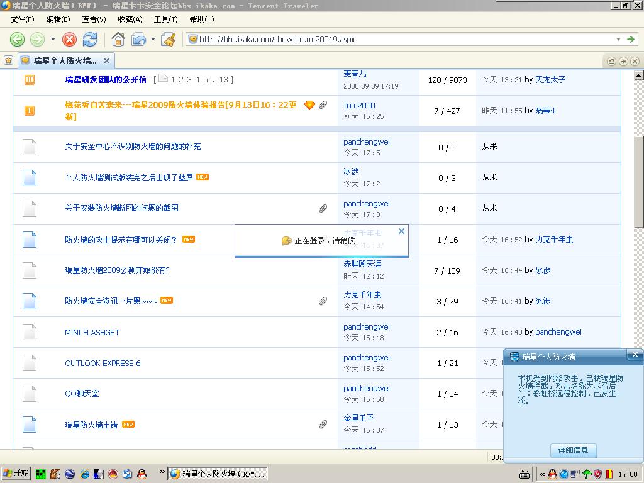This screenshot has width=644, height=483.
Task: Open the 工具(T) menu
Action: click(165, 19)
